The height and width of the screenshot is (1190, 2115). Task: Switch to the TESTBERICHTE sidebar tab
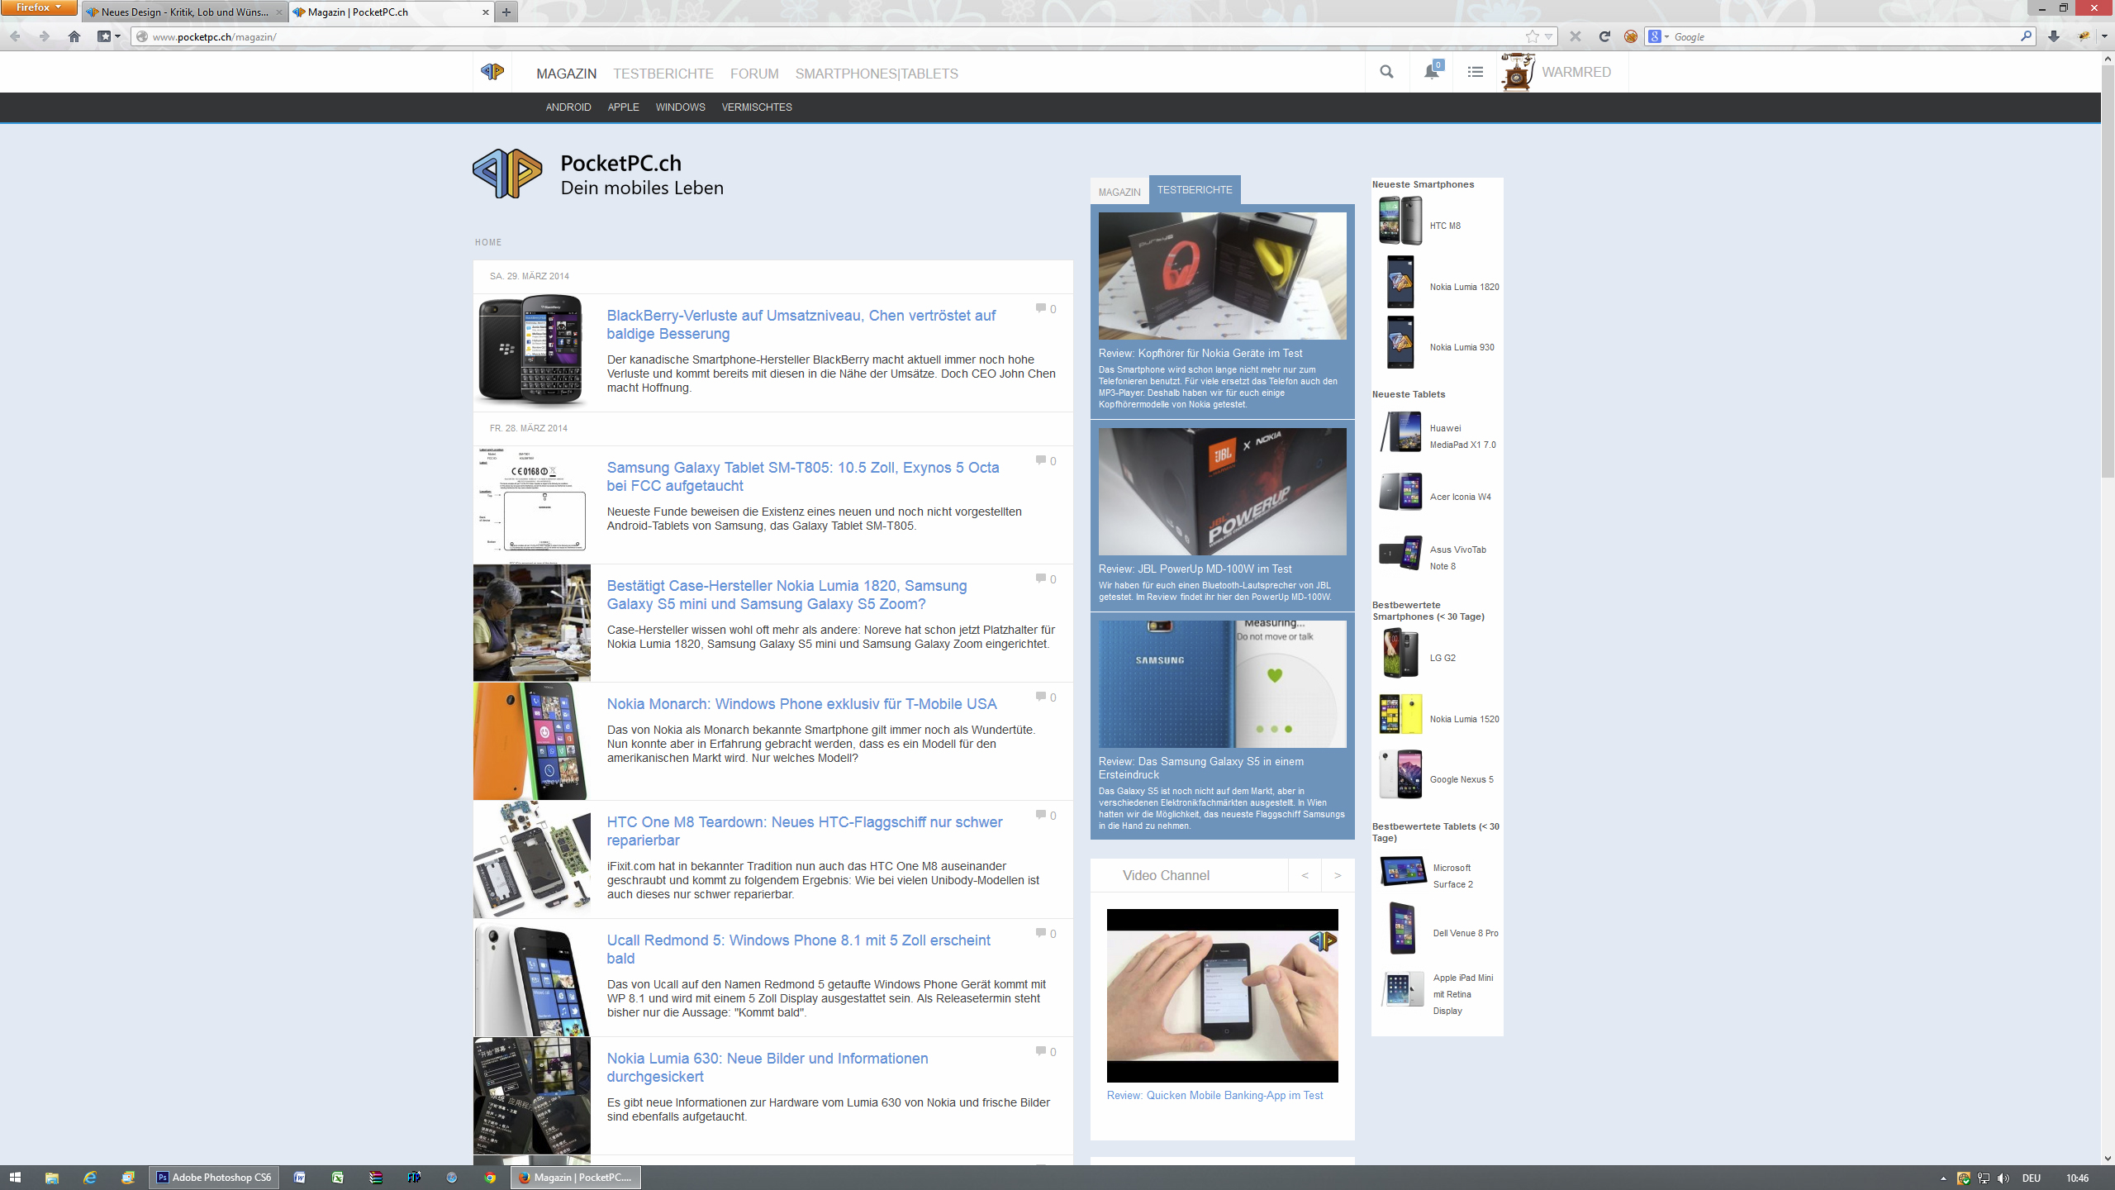(1195, 190)
